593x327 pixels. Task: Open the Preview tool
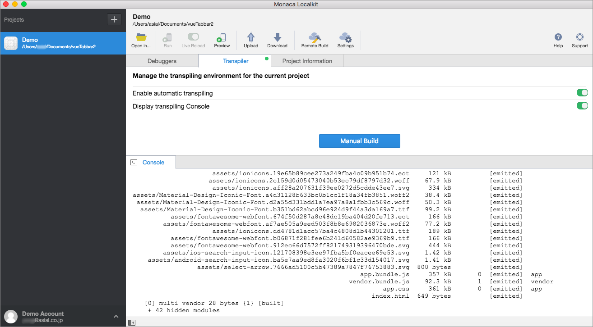(x=222, y=38)
